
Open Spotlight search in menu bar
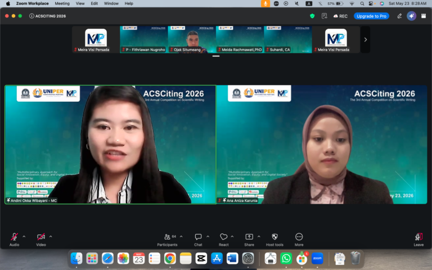pyautogui.click(x=362, y=3)
